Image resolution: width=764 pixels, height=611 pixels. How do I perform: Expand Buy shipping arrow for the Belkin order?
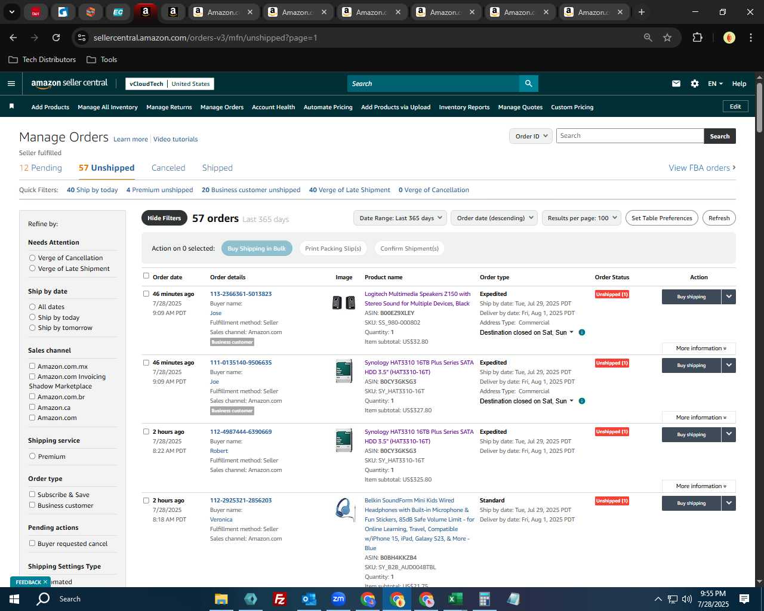(x=728, y=503)
